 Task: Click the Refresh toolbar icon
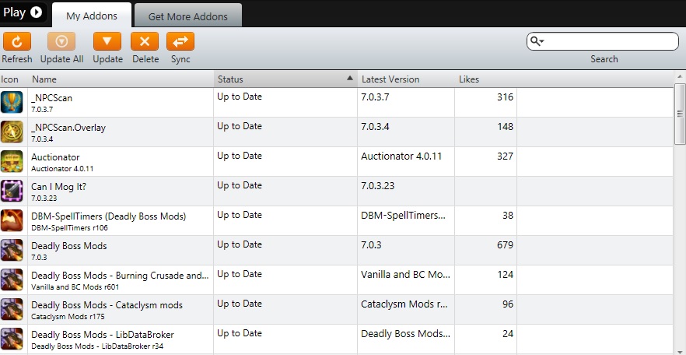pos(17,42)
